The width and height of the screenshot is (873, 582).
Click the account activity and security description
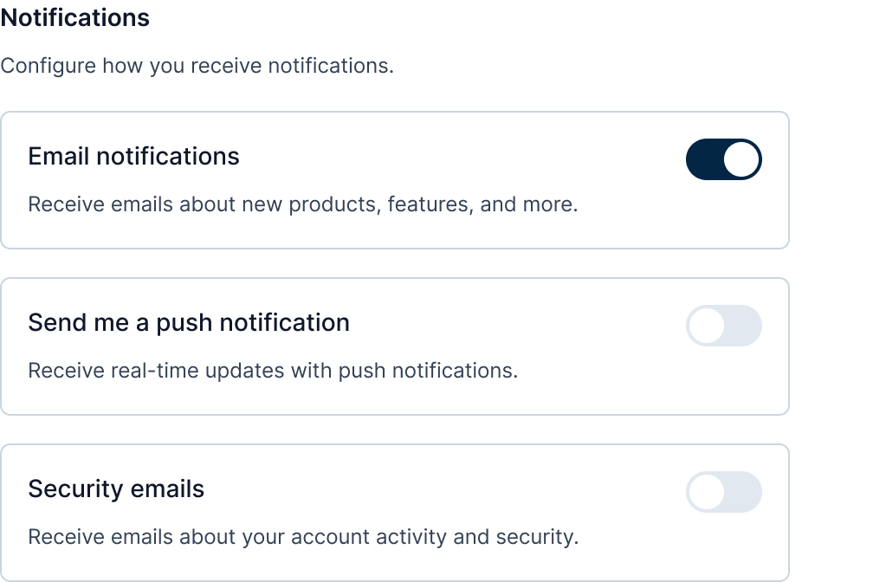(x=303, y=537)
